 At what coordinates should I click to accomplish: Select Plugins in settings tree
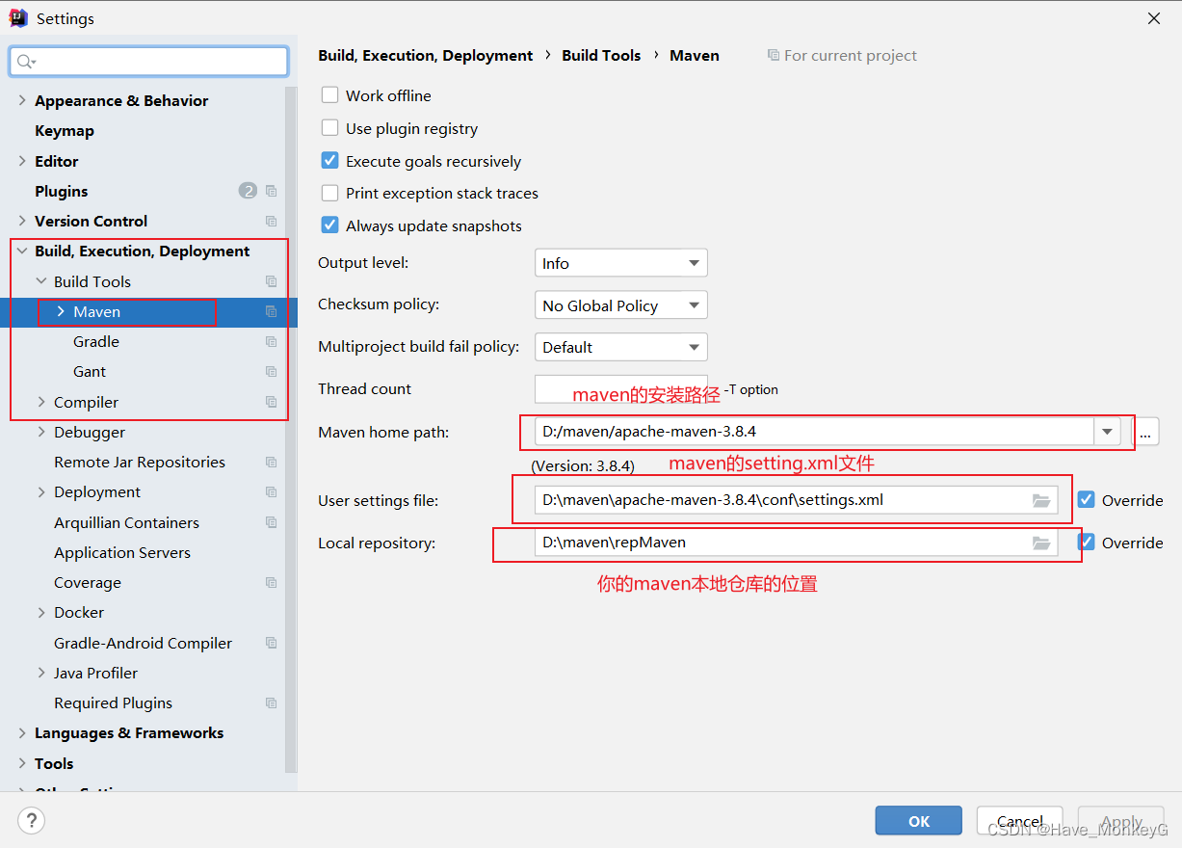click(62, 191)
